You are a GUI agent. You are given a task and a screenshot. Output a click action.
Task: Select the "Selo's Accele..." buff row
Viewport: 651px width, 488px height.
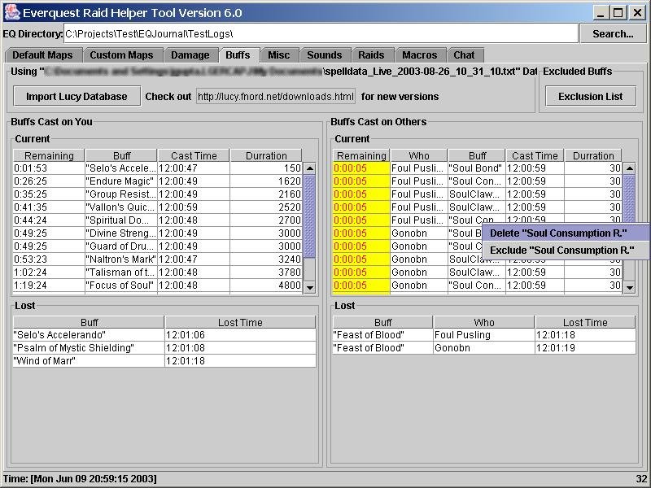click(x=157, y=168)
